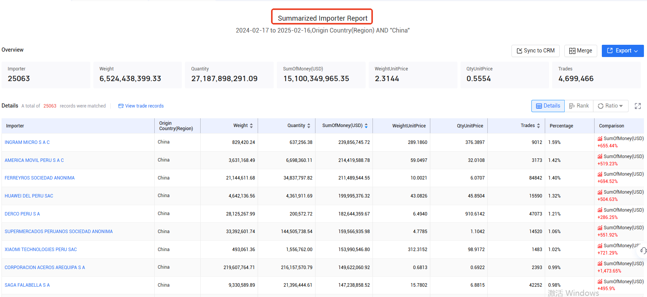Sort by the Quantity column arrows

[x=309, y=126]
